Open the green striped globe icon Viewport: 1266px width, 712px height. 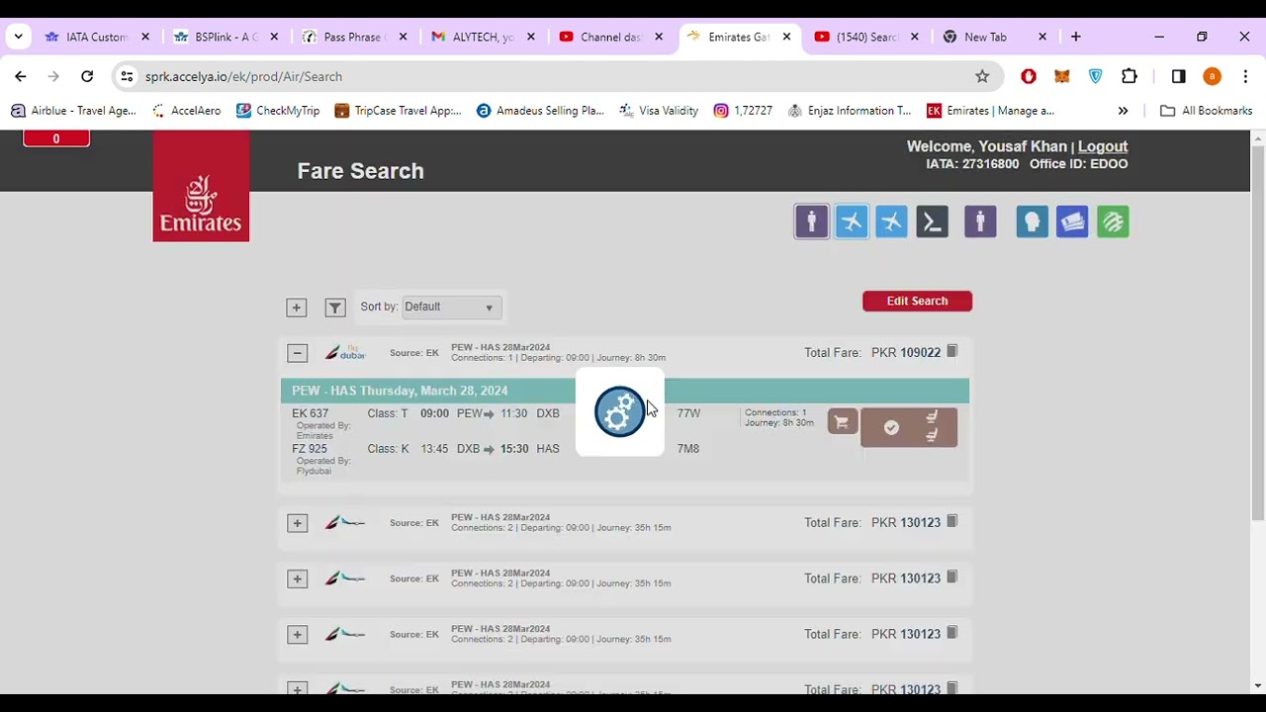(x=1113, y=222)
